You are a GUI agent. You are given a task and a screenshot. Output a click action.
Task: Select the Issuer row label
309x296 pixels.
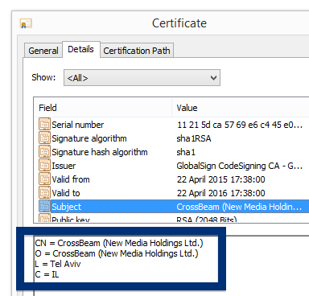(64, 166)
